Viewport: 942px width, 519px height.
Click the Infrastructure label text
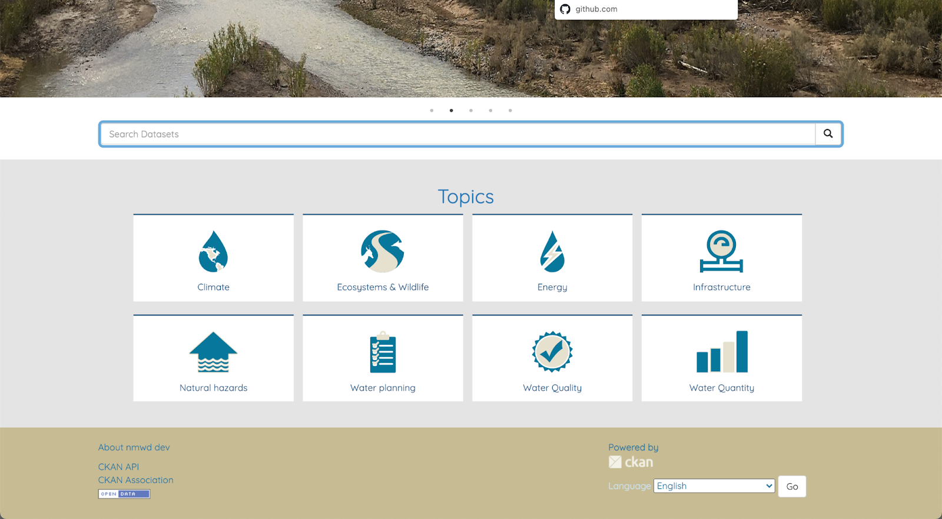[722, 287]
